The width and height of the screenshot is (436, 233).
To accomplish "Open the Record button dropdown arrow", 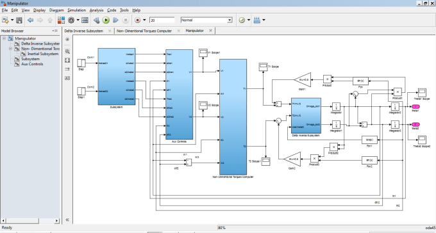I will (x=144, y=20).
